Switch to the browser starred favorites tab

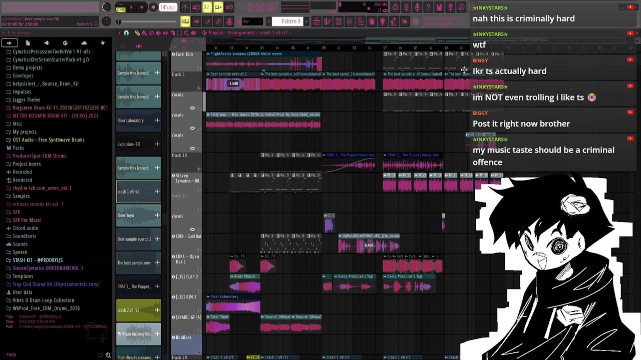(x=102, y=43)
